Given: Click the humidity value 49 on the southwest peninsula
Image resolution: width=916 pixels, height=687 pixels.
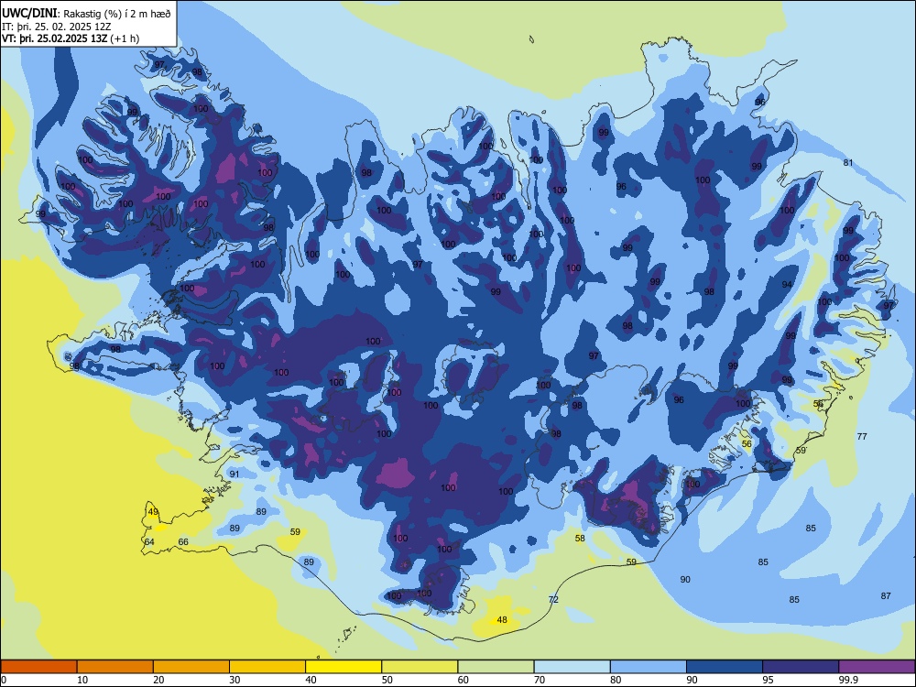Looking at the screenshot, I should [x=153, y=512].
